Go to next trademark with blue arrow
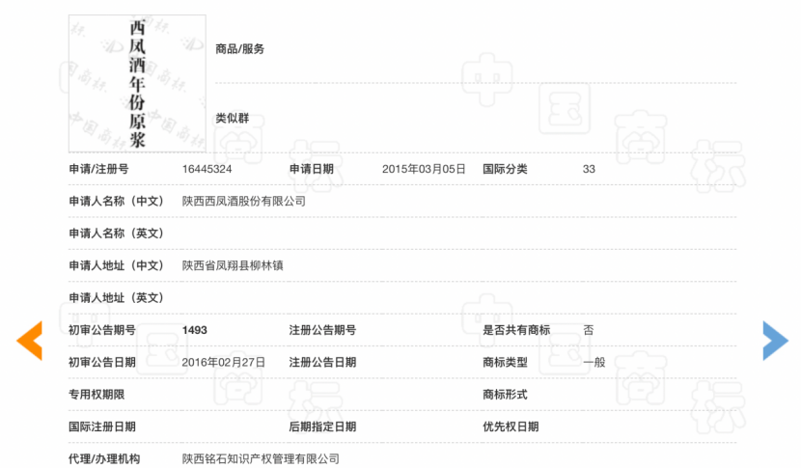The height and width of the screenshot is (468, 801). point(776,341)
